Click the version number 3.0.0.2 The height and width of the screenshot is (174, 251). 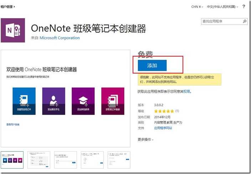(x=159, y=105)
